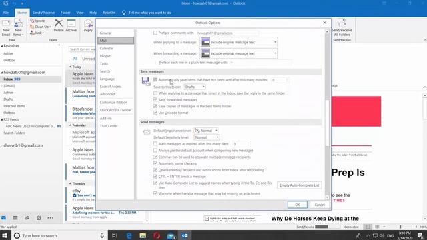Toggle auto-save unsent items checkbox
The width and height of the screenshot is (427, 240).
[155, 80]
